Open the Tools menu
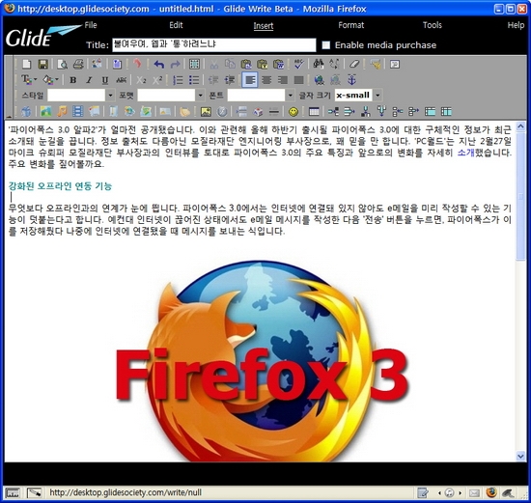 [433, 25]
